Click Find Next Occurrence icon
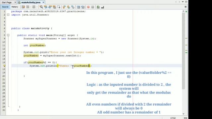Viewport: 212px width, 119px height. coord(50,7)
